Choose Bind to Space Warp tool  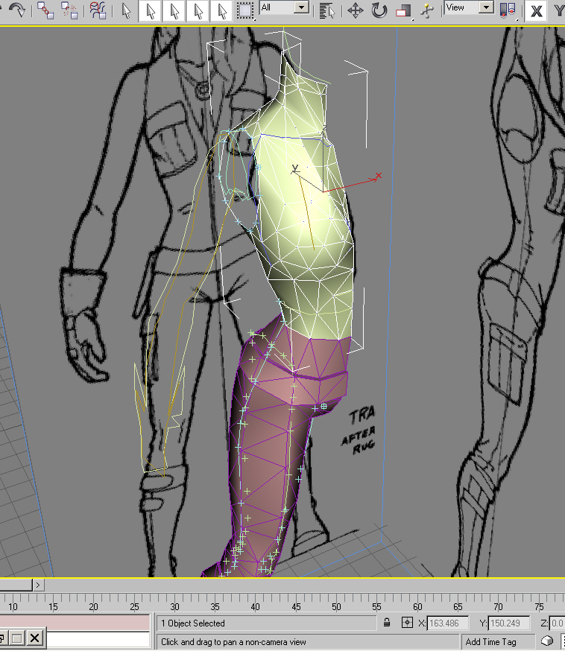point(97,10)
